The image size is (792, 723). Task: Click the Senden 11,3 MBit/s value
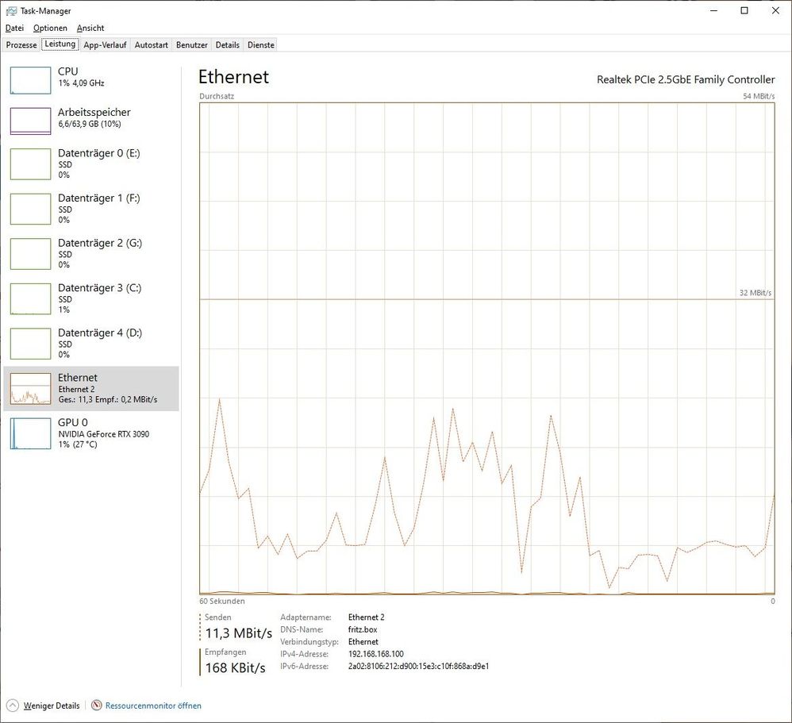238,633
